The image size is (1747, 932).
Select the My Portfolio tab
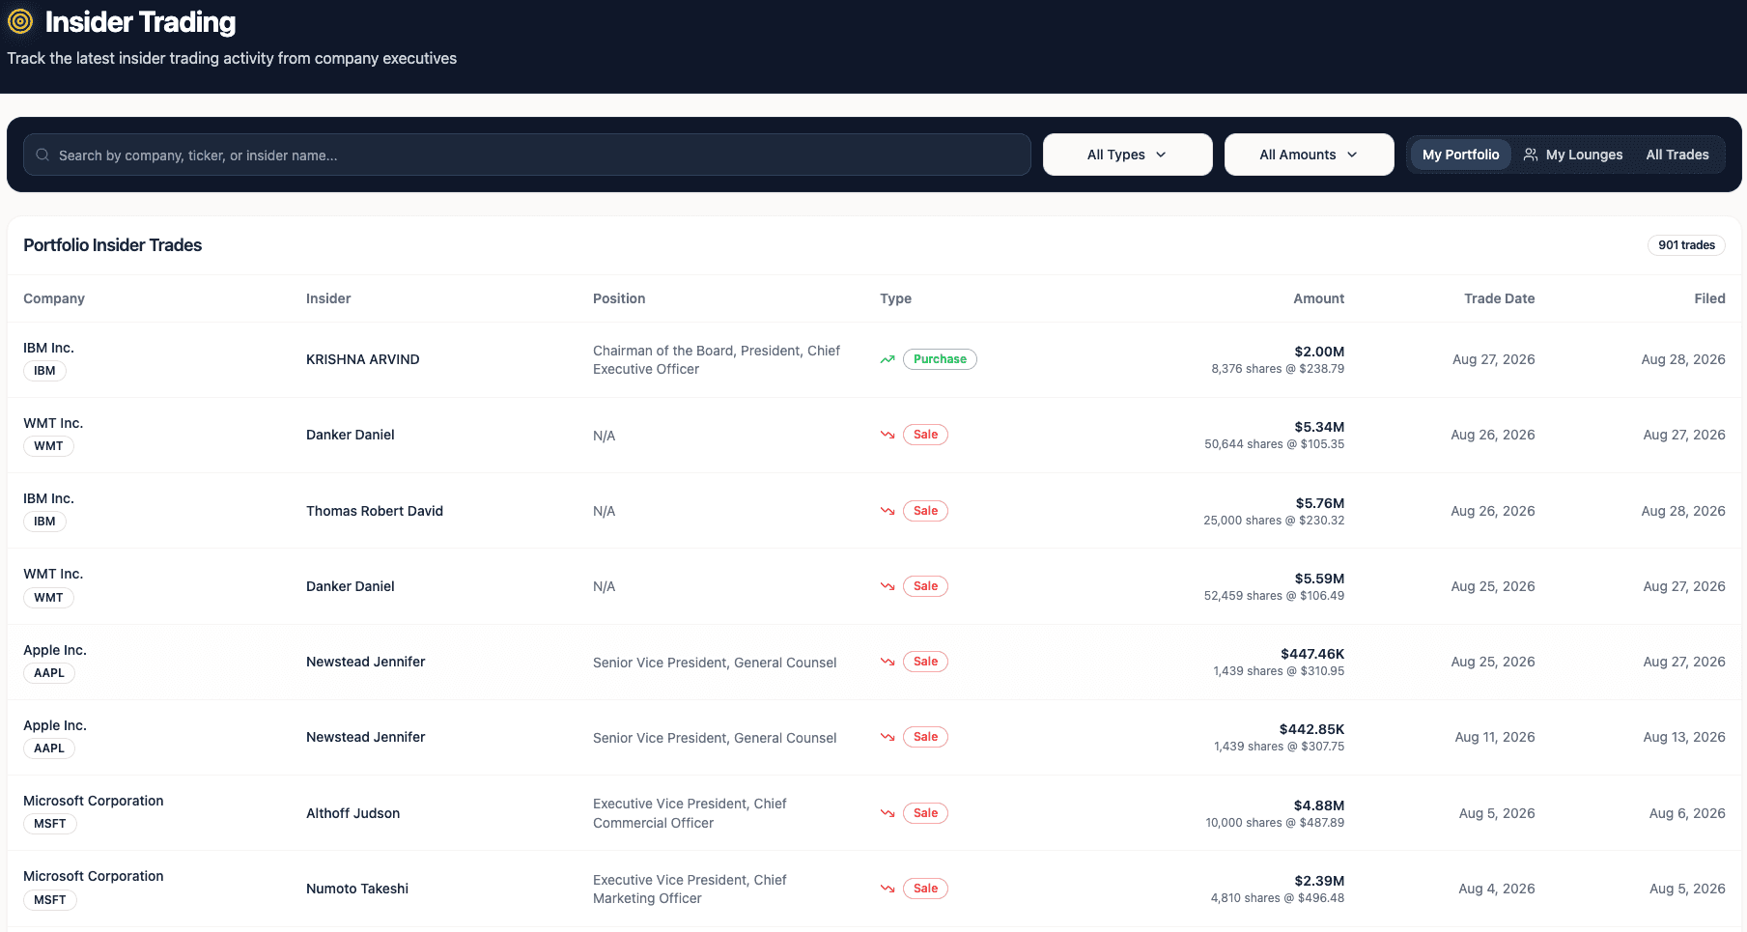click(x=1460, y=155)
